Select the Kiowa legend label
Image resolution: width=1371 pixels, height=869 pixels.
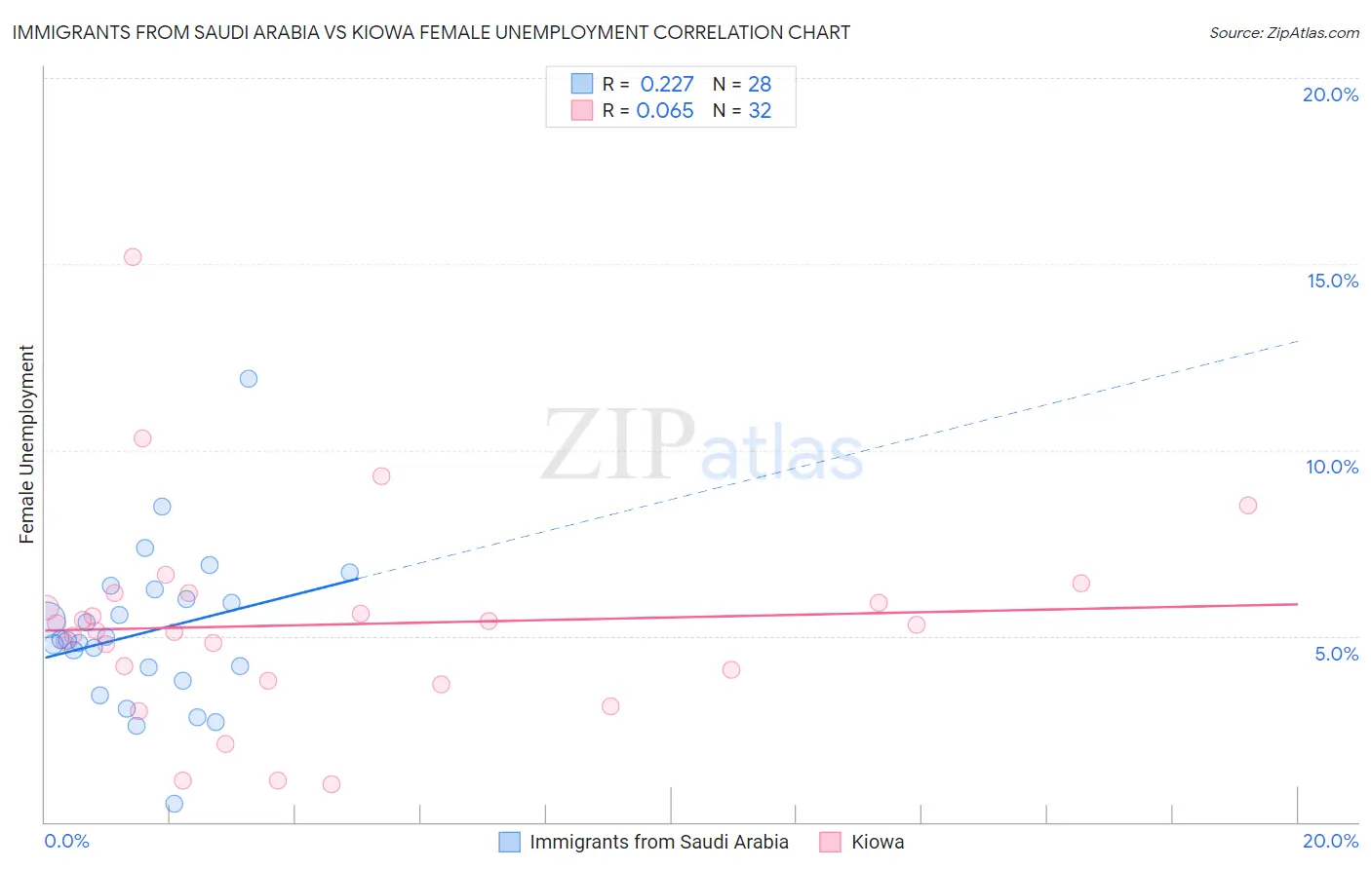878,842
